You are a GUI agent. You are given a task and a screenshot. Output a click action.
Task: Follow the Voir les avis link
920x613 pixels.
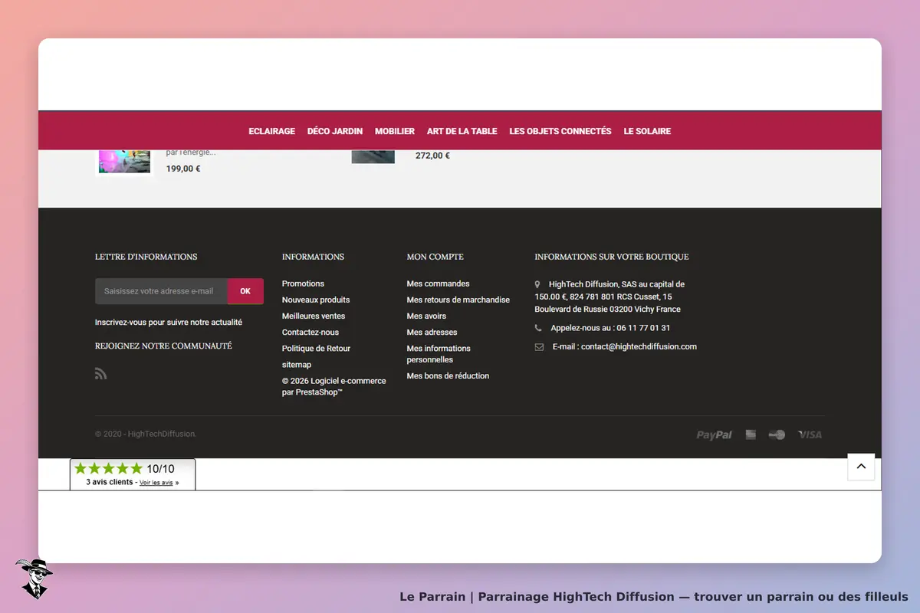point(156,483)
